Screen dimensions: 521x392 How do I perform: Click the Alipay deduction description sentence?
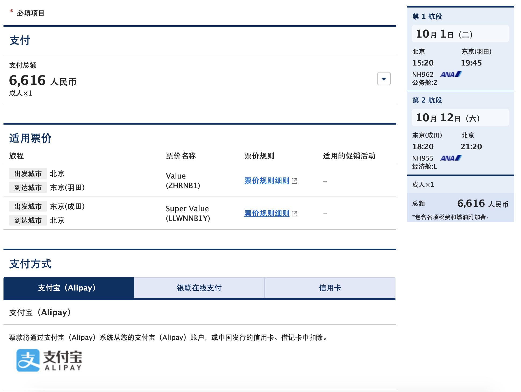(x=168, y=337)
